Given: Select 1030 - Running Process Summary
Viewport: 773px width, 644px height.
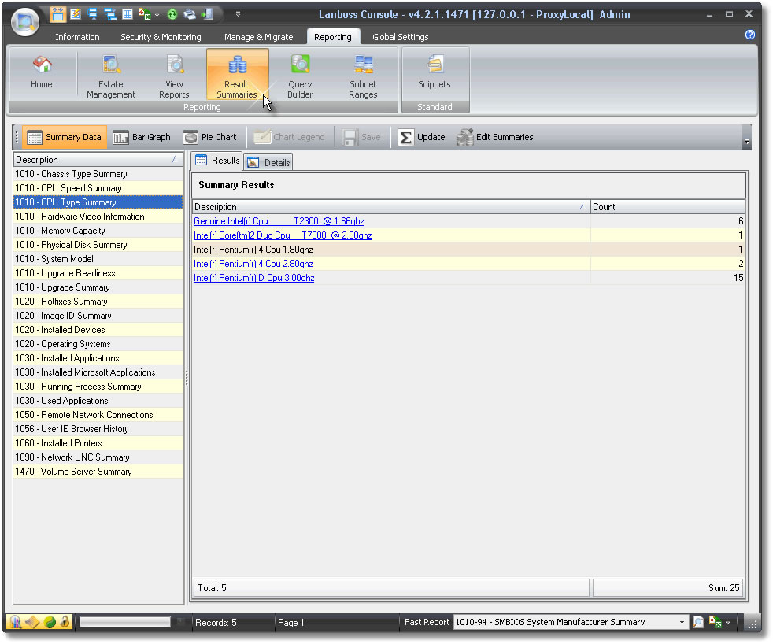Looking at the screenshot, I should point(98,387).
